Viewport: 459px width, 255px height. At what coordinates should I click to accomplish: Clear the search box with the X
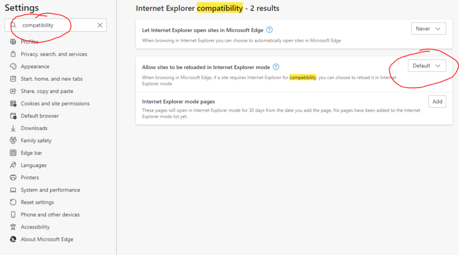coord(100,25)
